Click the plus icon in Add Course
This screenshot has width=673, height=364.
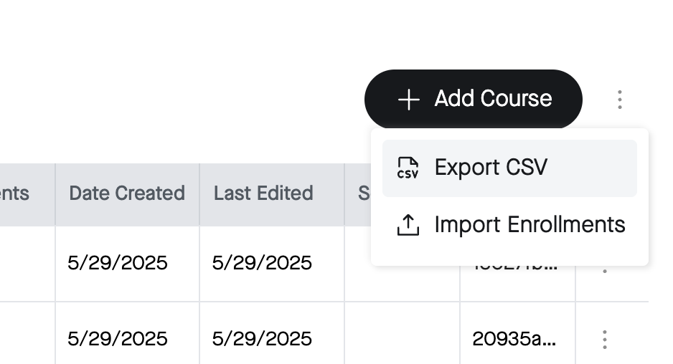click(409, 100)
